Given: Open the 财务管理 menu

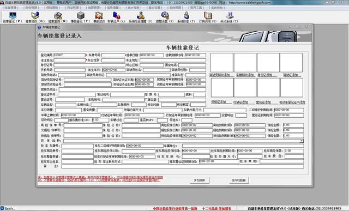Looking at the screenshot, I should point(32,8).
